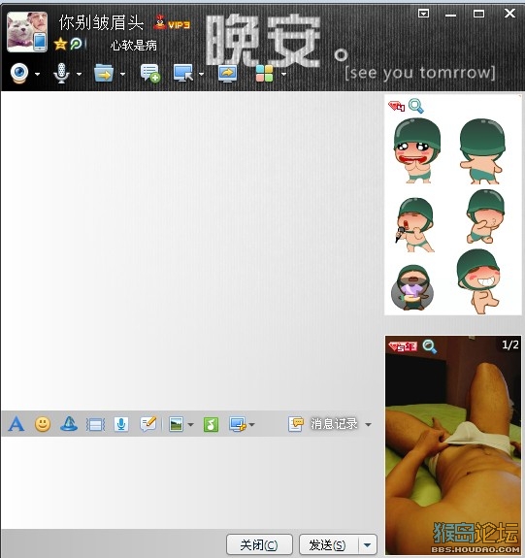The width and height of the screenshot is (525, 558).
Task: Click the screenshot capture icon
Action: tap(238, 424)
